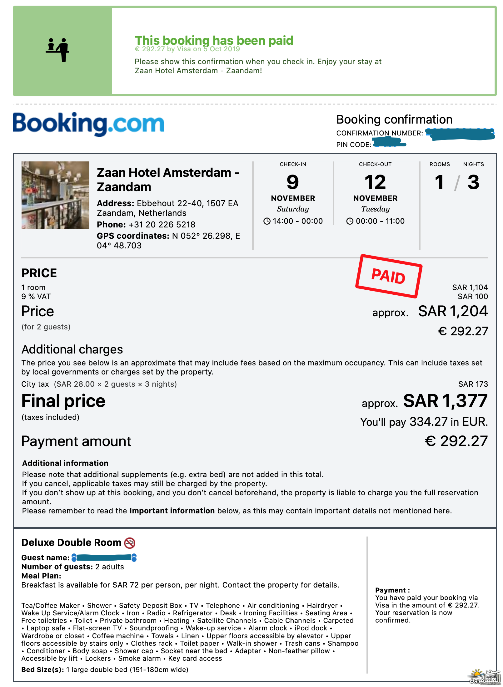Viewport: 503px width, 687px height.
Task: Click the red PAID stamp
Action: click(x=389, y=276)
